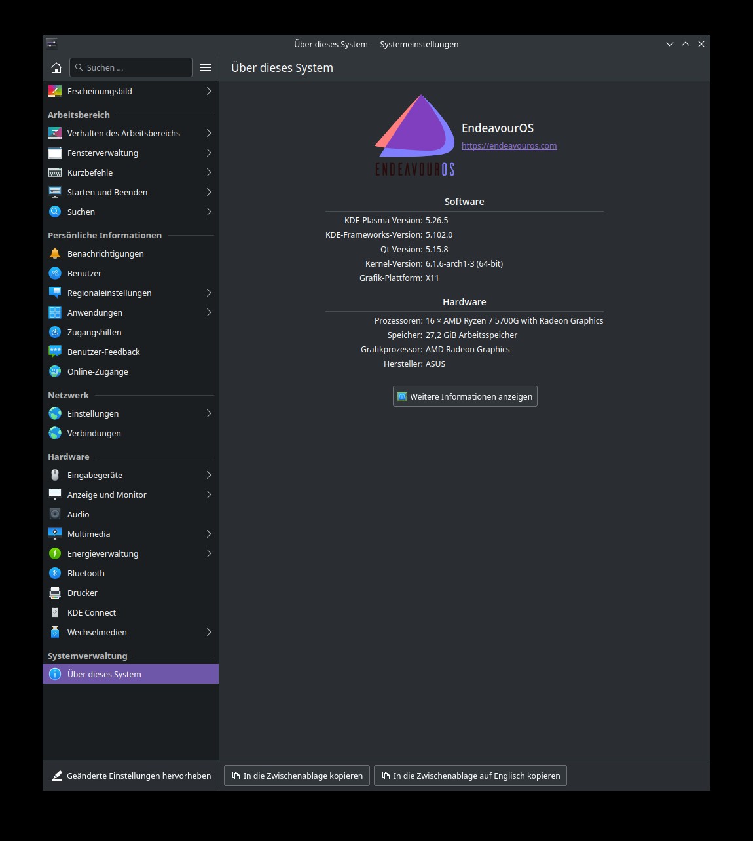The width and height of the screenshot is (753, 841).
Task: Expand Anwendungen chevron
Action: coord(209,312)
